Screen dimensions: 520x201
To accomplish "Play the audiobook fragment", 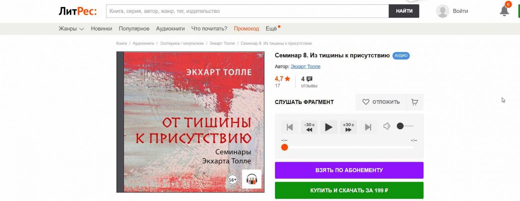I will pos(329,127).
